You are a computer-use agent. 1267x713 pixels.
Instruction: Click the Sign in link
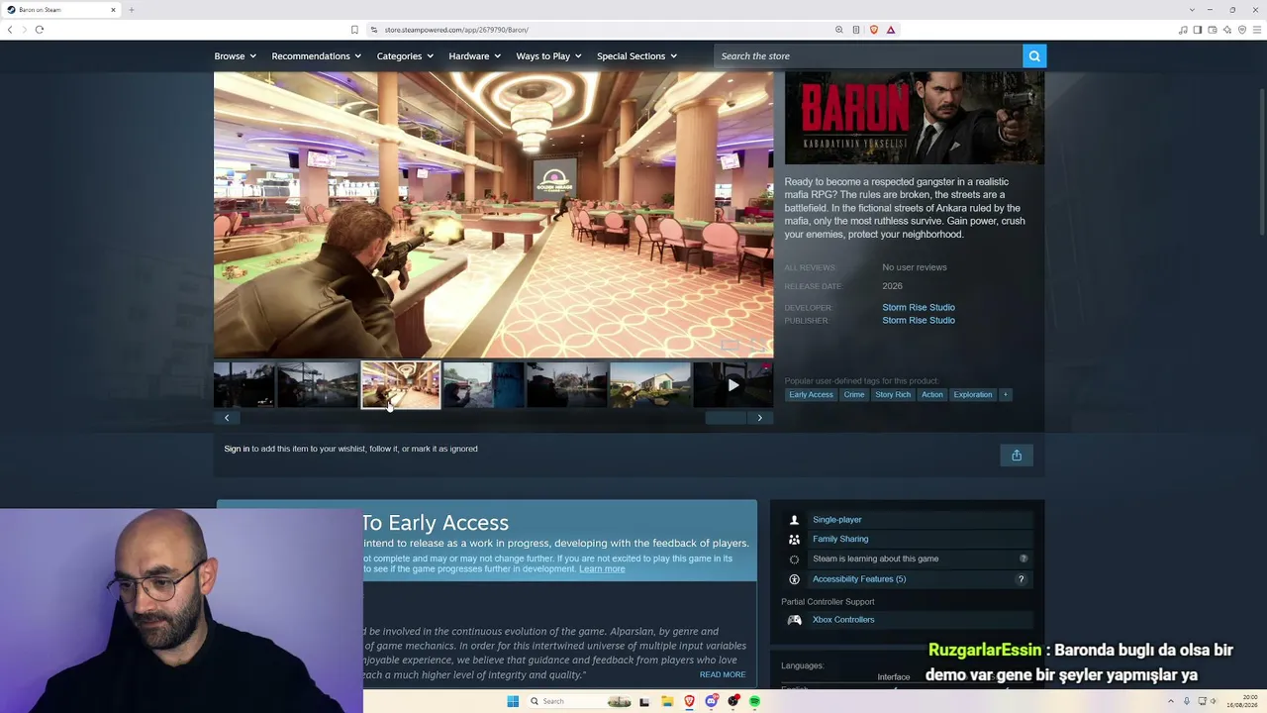point(237,450)
